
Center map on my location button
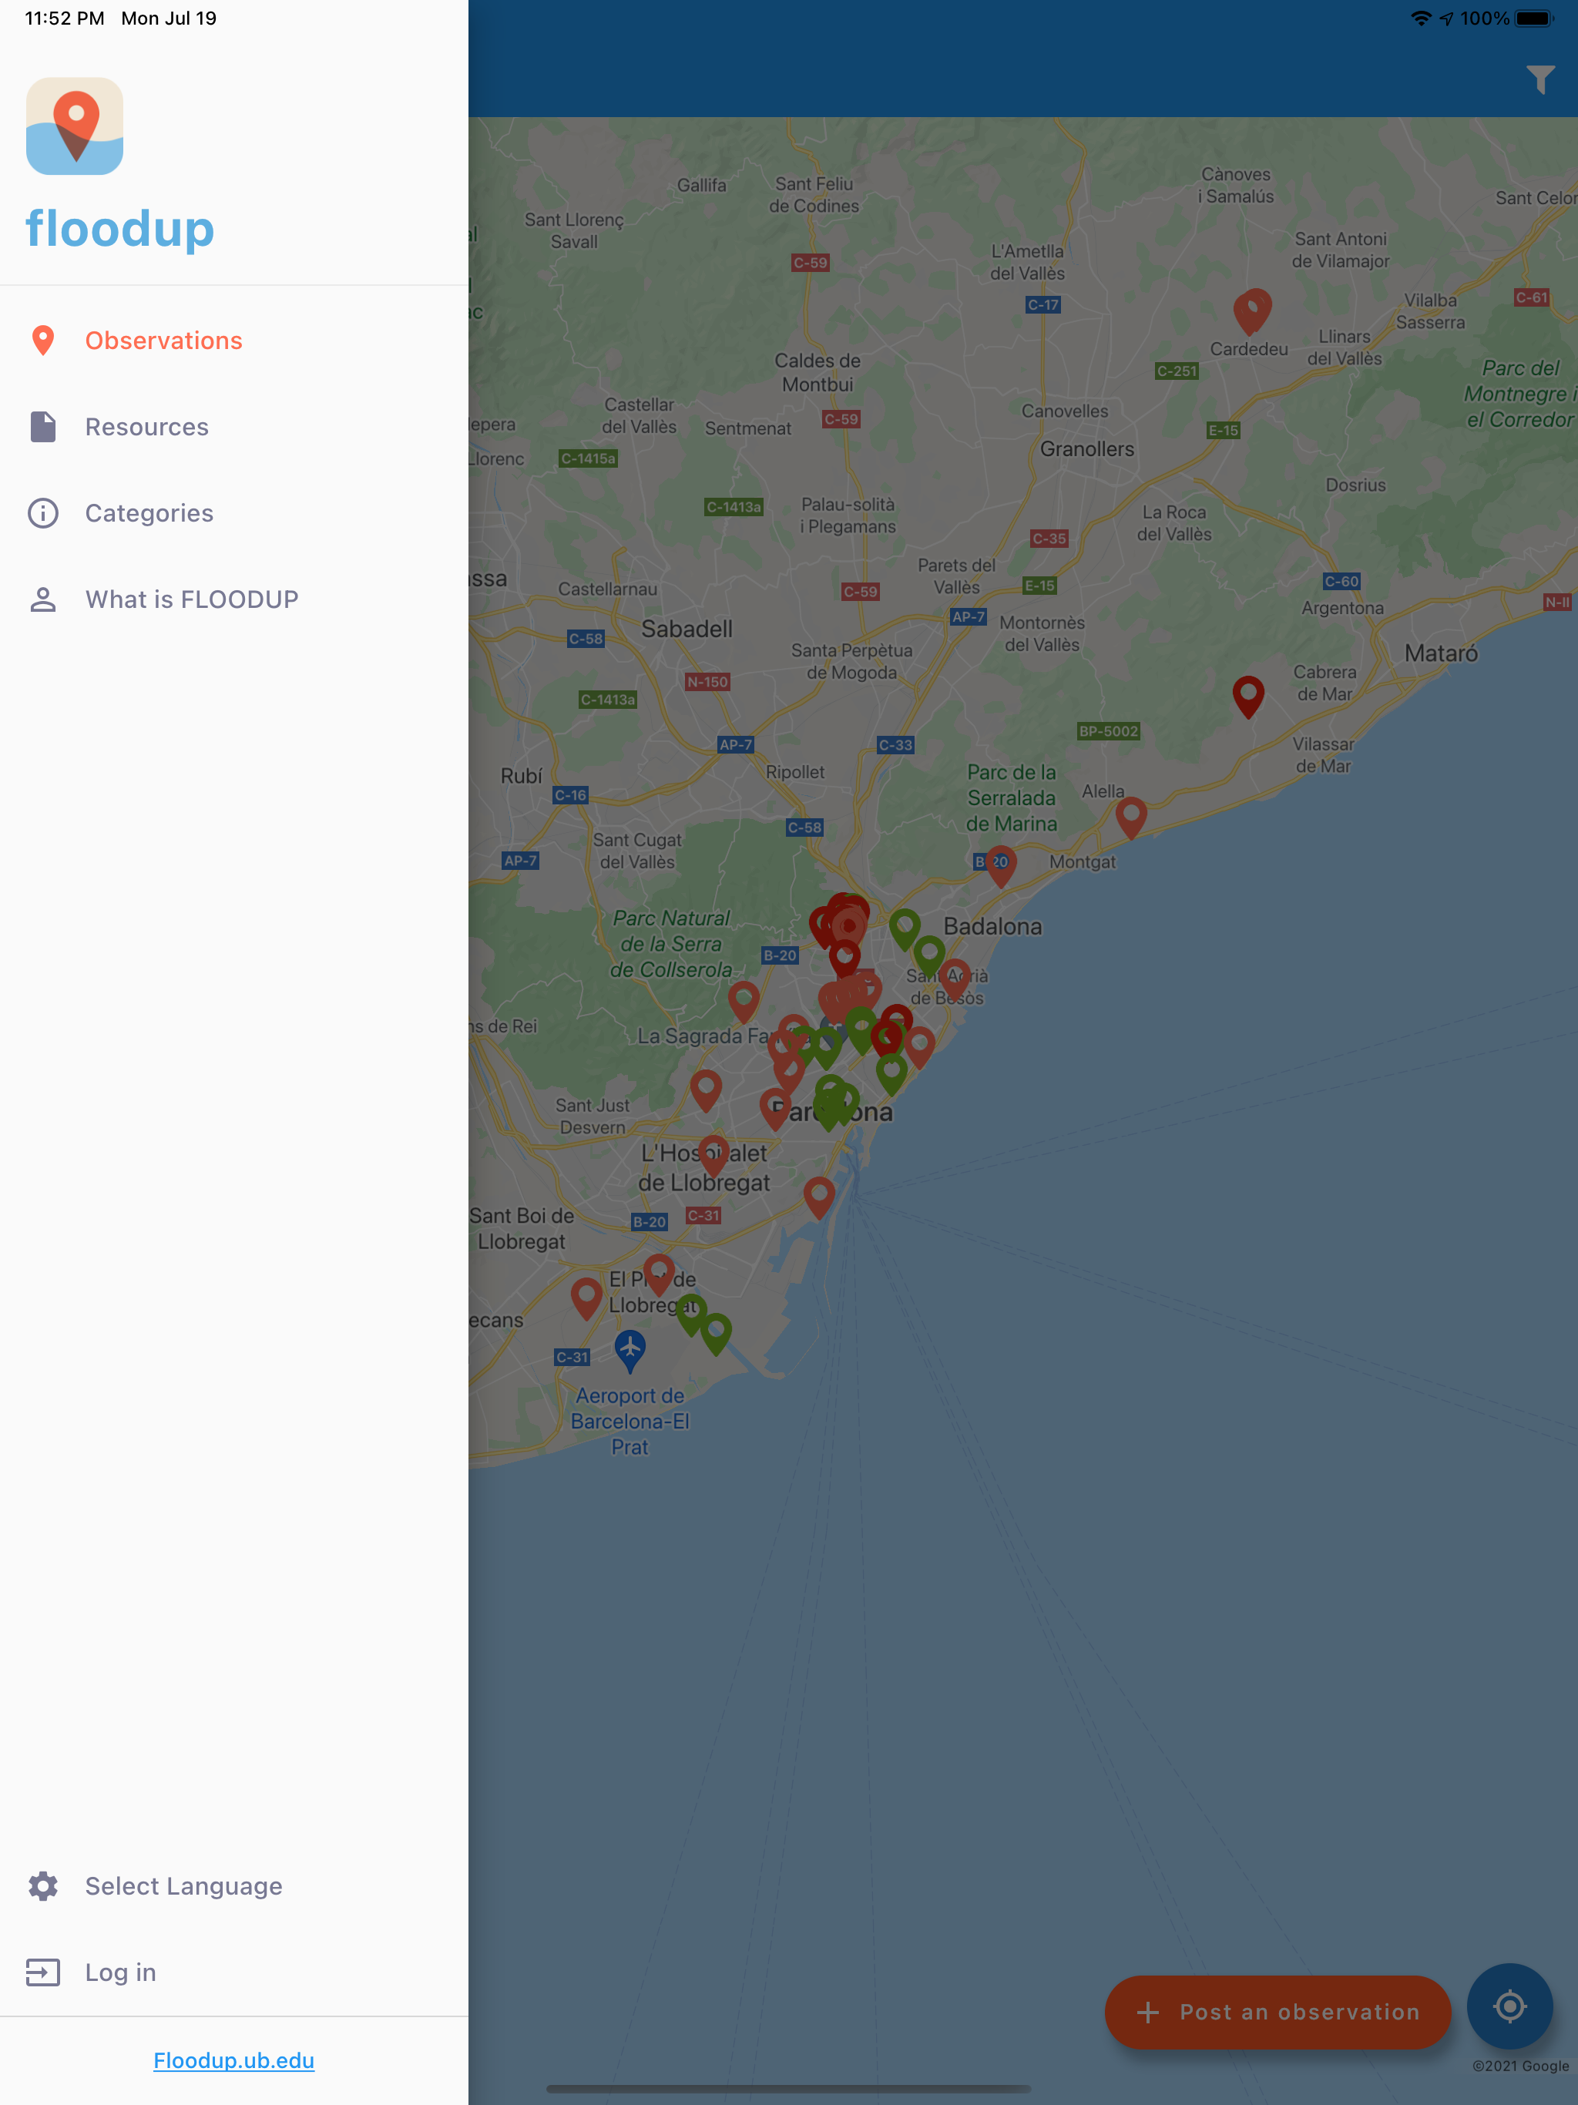click(x=1509, y=2006)
